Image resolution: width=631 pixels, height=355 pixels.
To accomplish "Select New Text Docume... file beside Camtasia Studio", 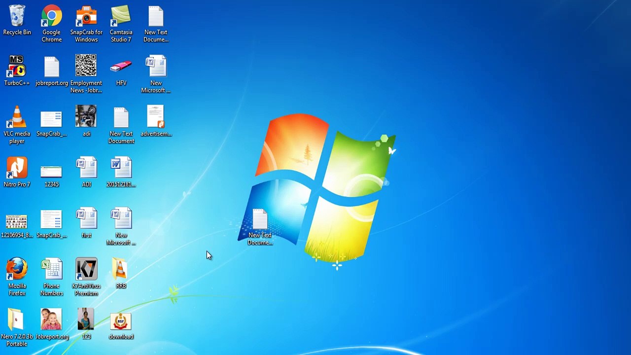I will click(156, 24).
